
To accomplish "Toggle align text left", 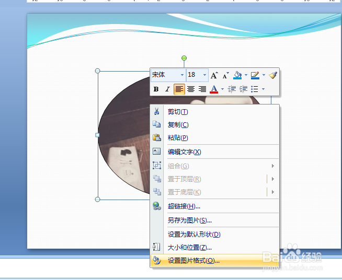I will pos(179,89).
